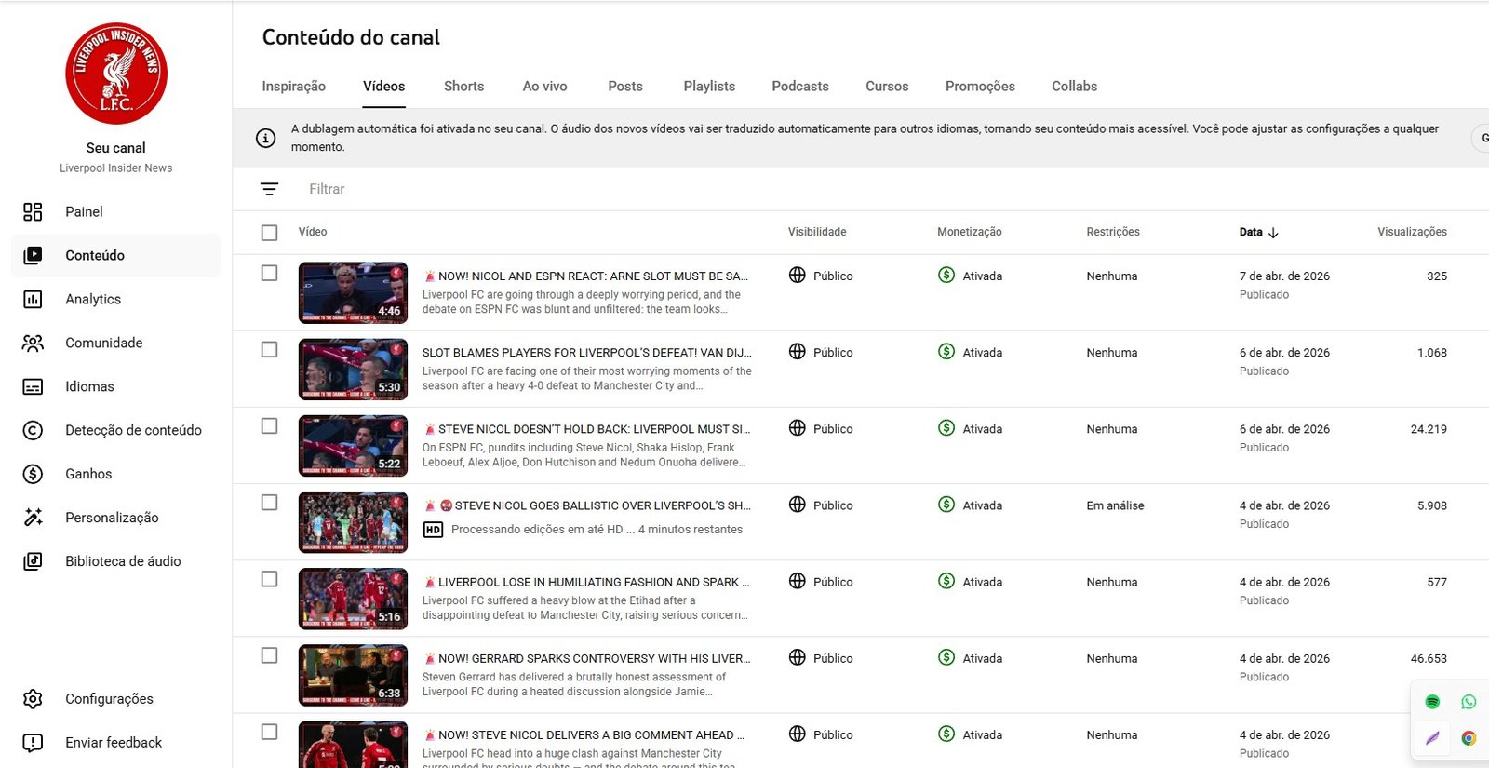Open the Cursos tab
The width and height of the screenshot is (1489, 768).
click(x=887, y=87)
